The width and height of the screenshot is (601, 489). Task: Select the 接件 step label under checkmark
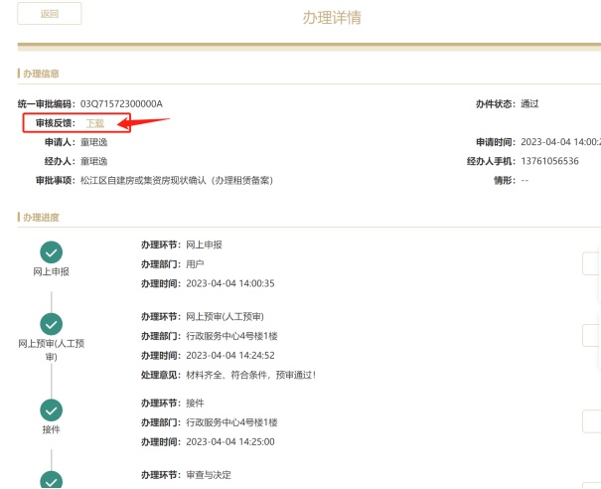51,429
